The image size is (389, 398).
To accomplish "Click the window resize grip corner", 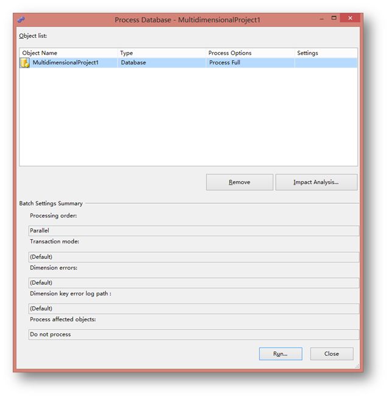I will [x=357, y=366].
